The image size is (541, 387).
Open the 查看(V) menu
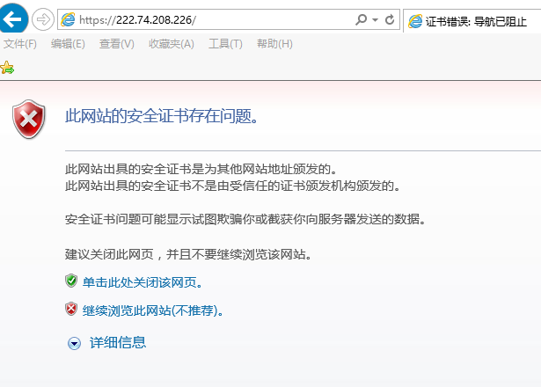[x=117, y=44]
